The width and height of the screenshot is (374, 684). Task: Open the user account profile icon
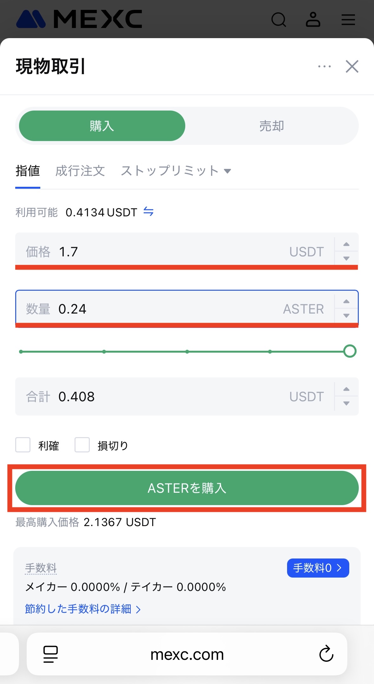[313, 20]
